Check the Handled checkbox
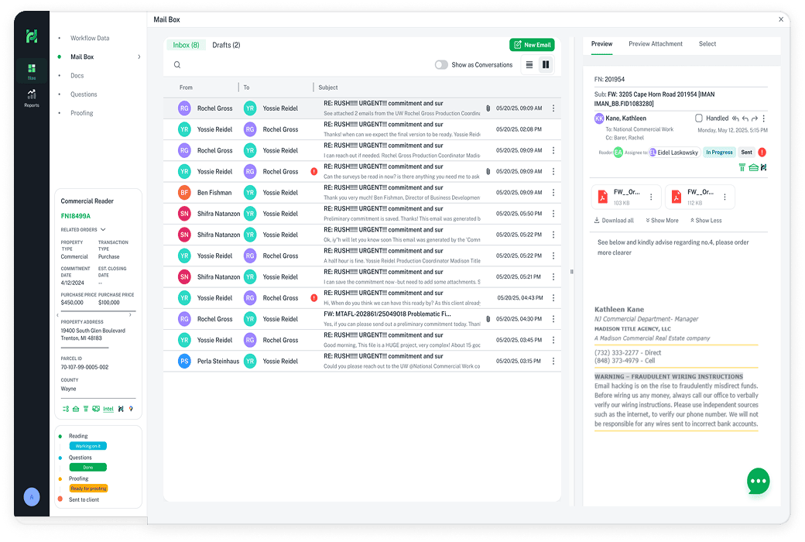805x542 pixels. point(699,118)
